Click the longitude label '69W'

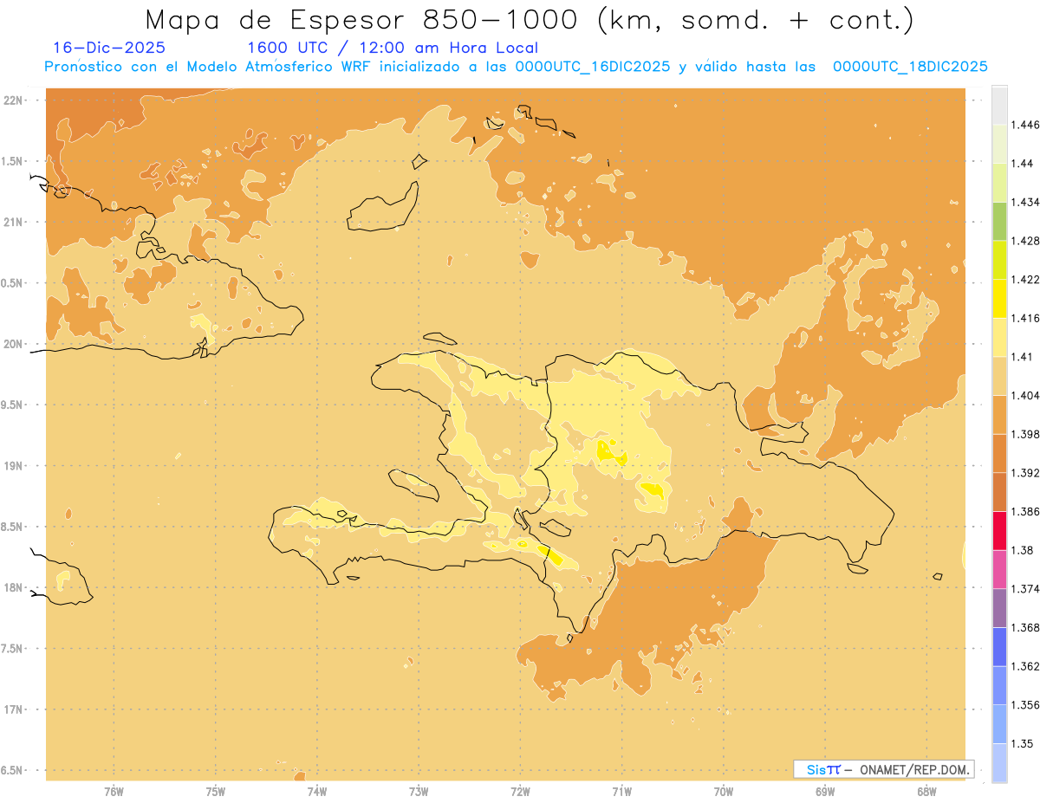pos(825,792)
